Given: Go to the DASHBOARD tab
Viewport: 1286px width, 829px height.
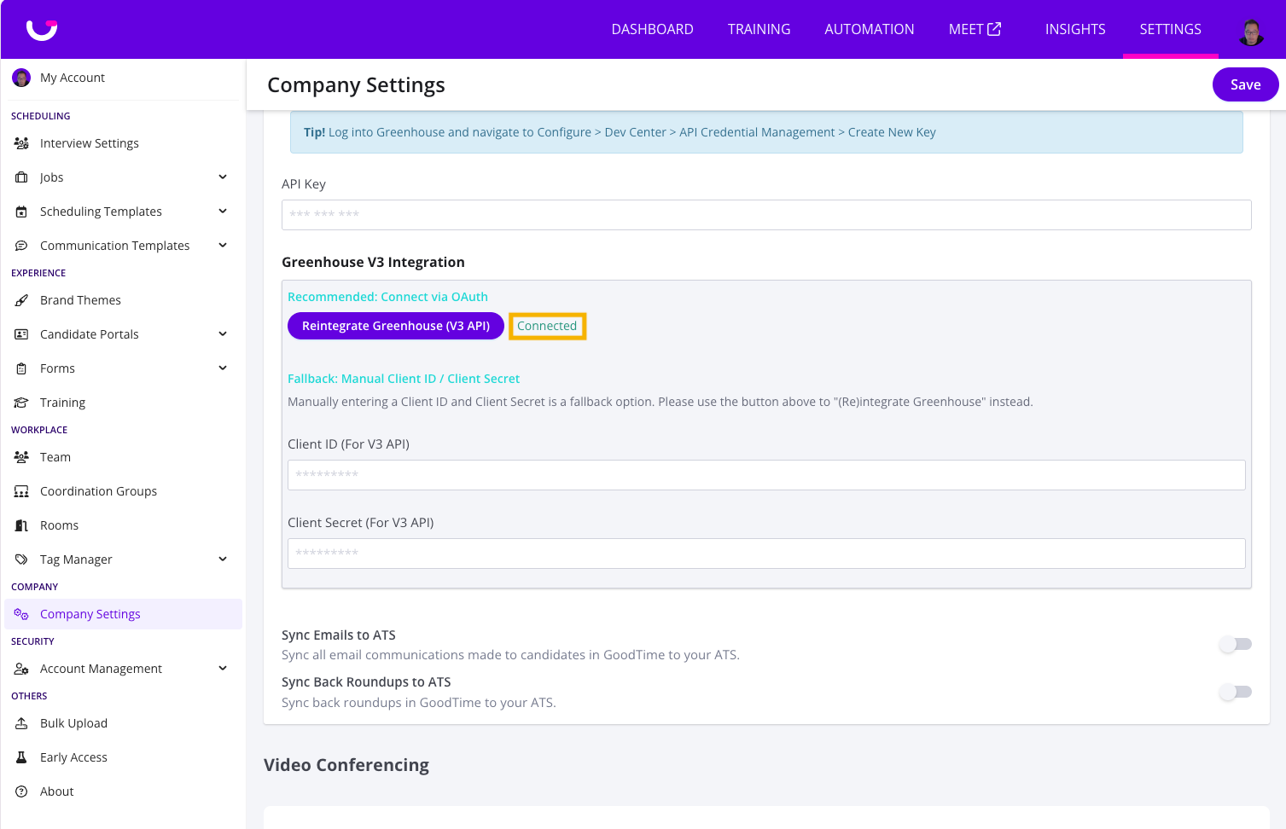Looking at the screenshot, I should (x=652, y=29).
